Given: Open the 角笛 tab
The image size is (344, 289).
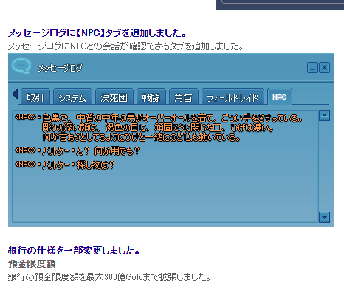Looking at the screenshot, I should point(183,97).
